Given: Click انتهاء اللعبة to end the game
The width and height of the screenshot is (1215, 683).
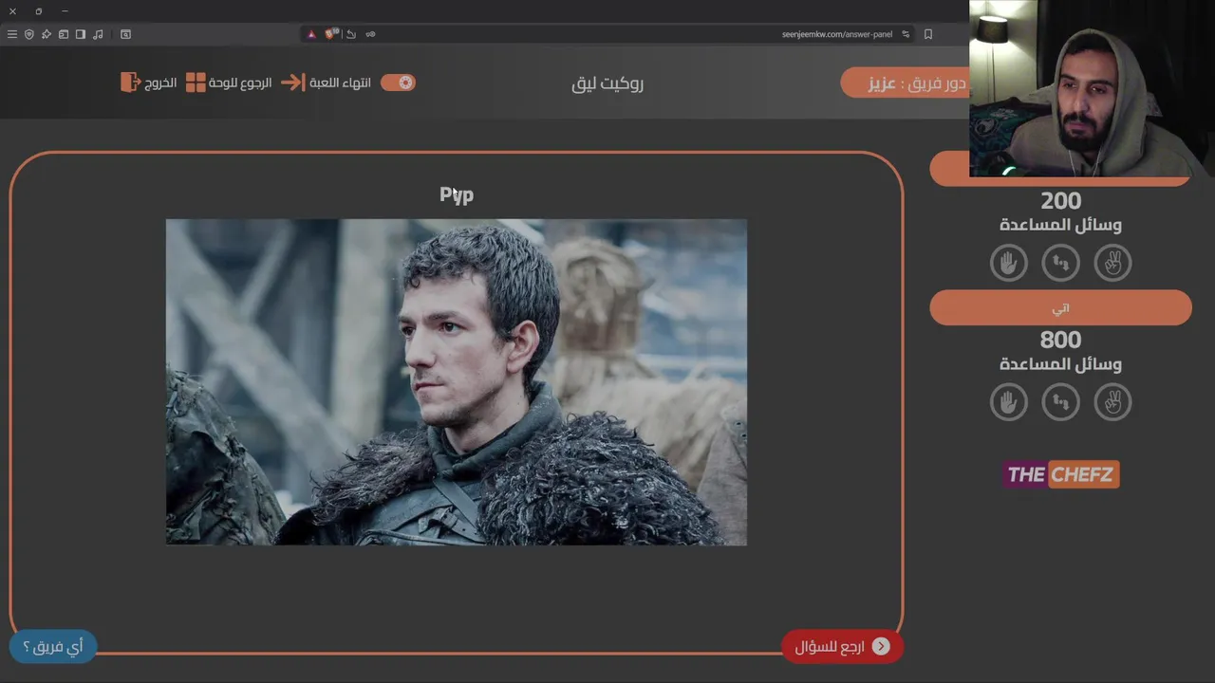Looking at the screenshot, I should (327, 83).
